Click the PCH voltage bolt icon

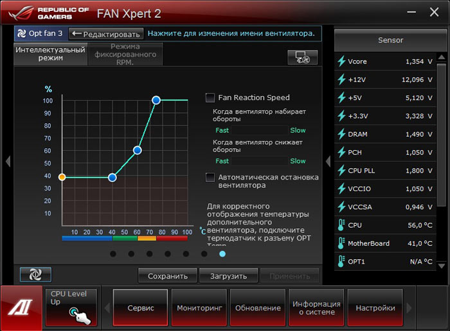[x=341, y=152]
